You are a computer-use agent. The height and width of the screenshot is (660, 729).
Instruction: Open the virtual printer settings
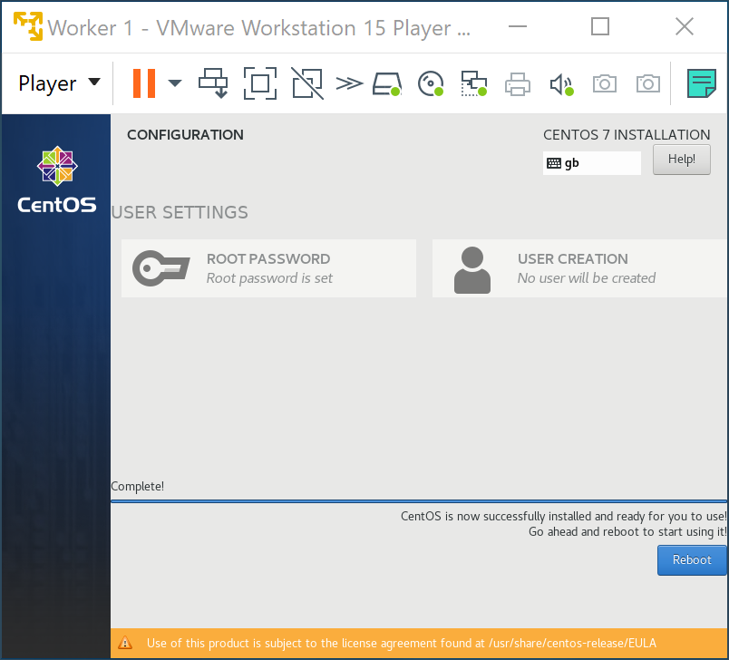tap(517, 82)
